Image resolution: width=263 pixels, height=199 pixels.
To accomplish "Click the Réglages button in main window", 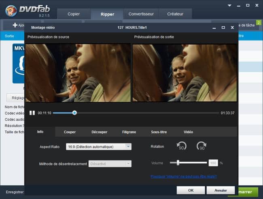I will (16, 98).
